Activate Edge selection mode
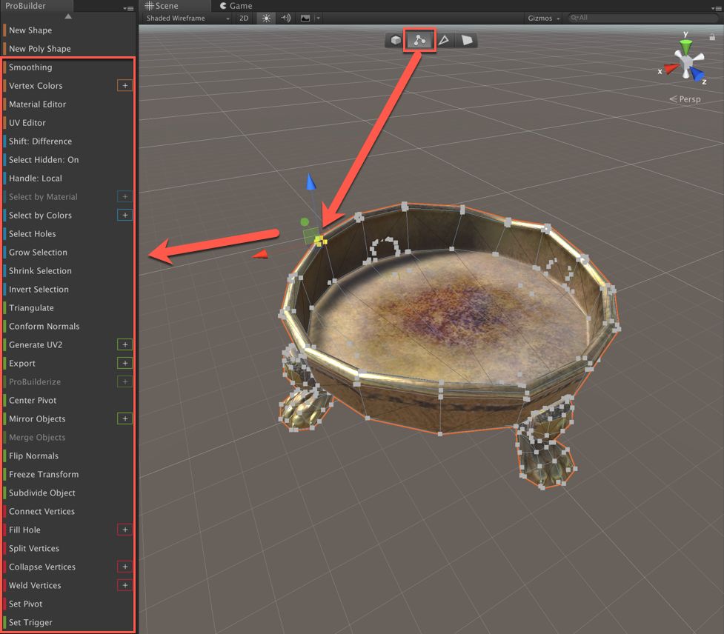724x634 pixels. (444, 41)
